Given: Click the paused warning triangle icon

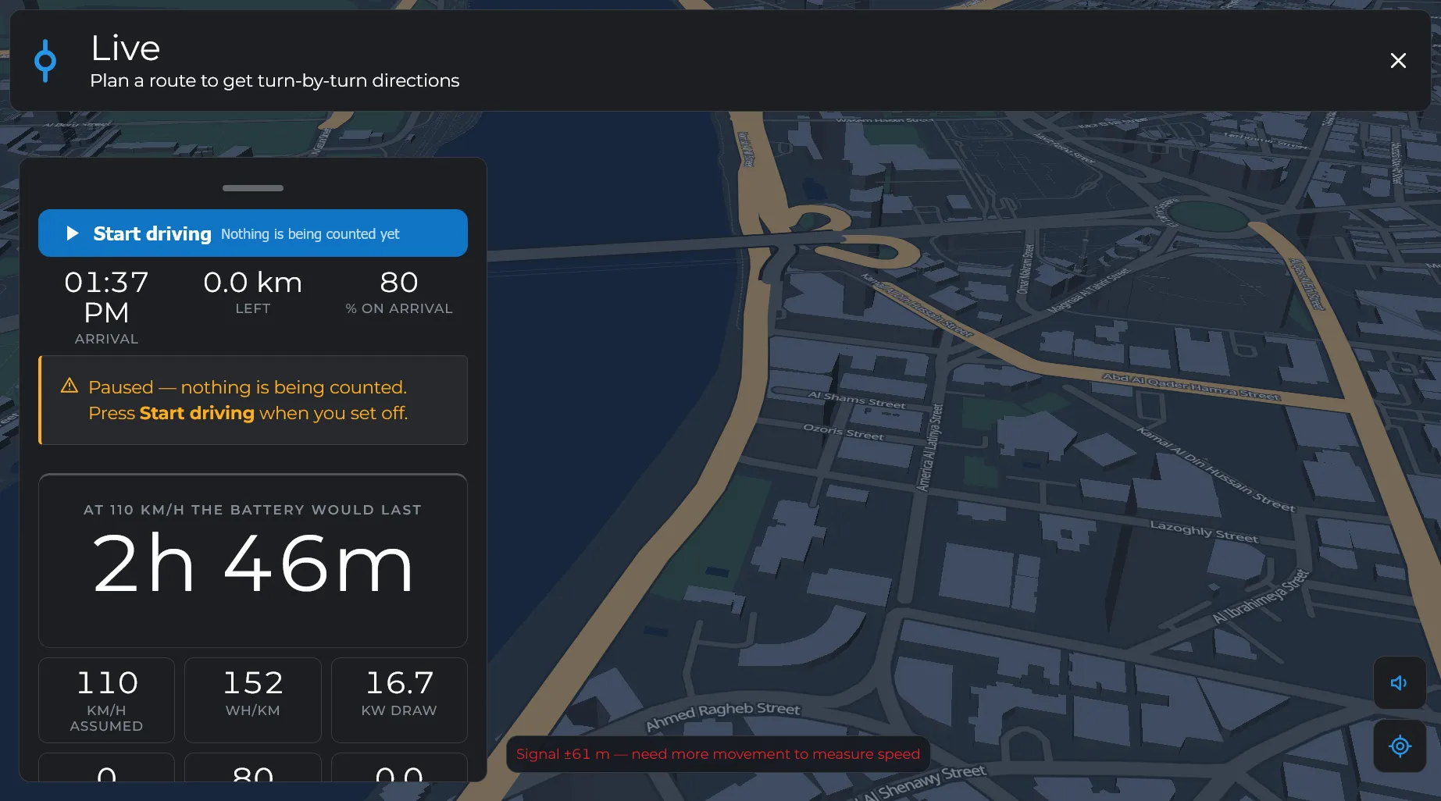Looking at the screenshot, I should 70,386.
